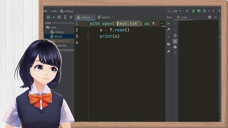Close the code.py editor tab
This screenshot has height=128, width=228.
[93, 17]
